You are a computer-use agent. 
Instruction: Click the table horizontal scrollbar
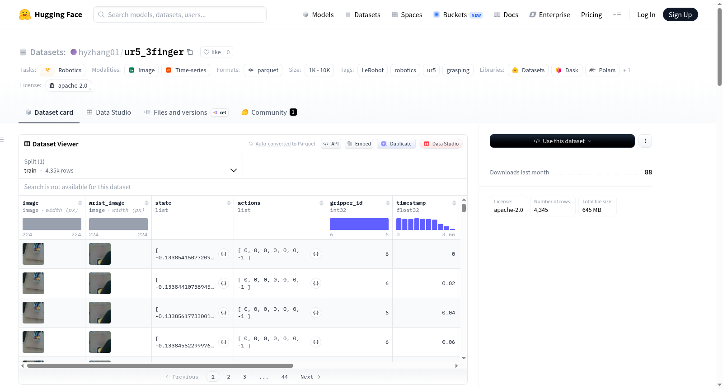[160, 366]
